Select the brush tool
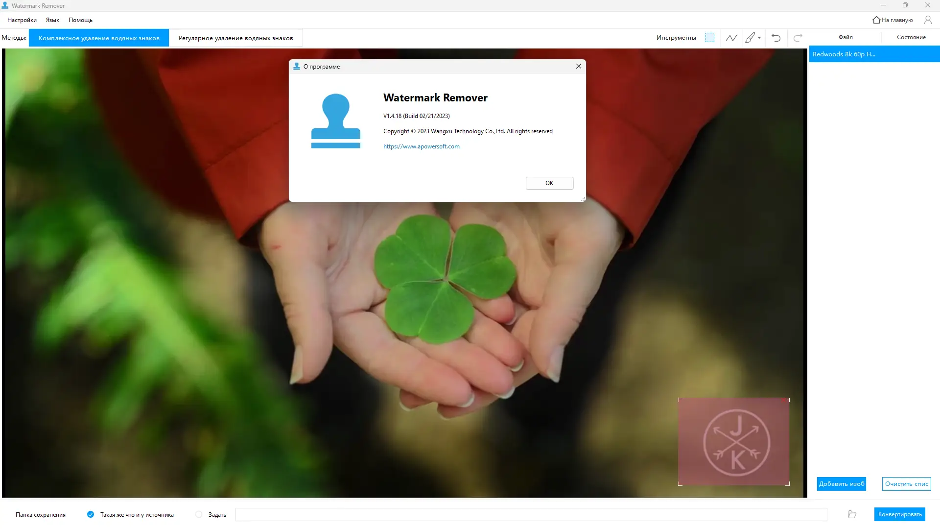This screenshot has height=529, width=940. [750, 38]
